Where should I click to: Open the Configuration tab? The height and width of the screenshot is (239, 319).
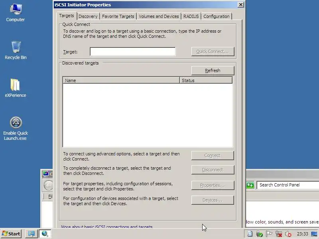tap(217, 16)
